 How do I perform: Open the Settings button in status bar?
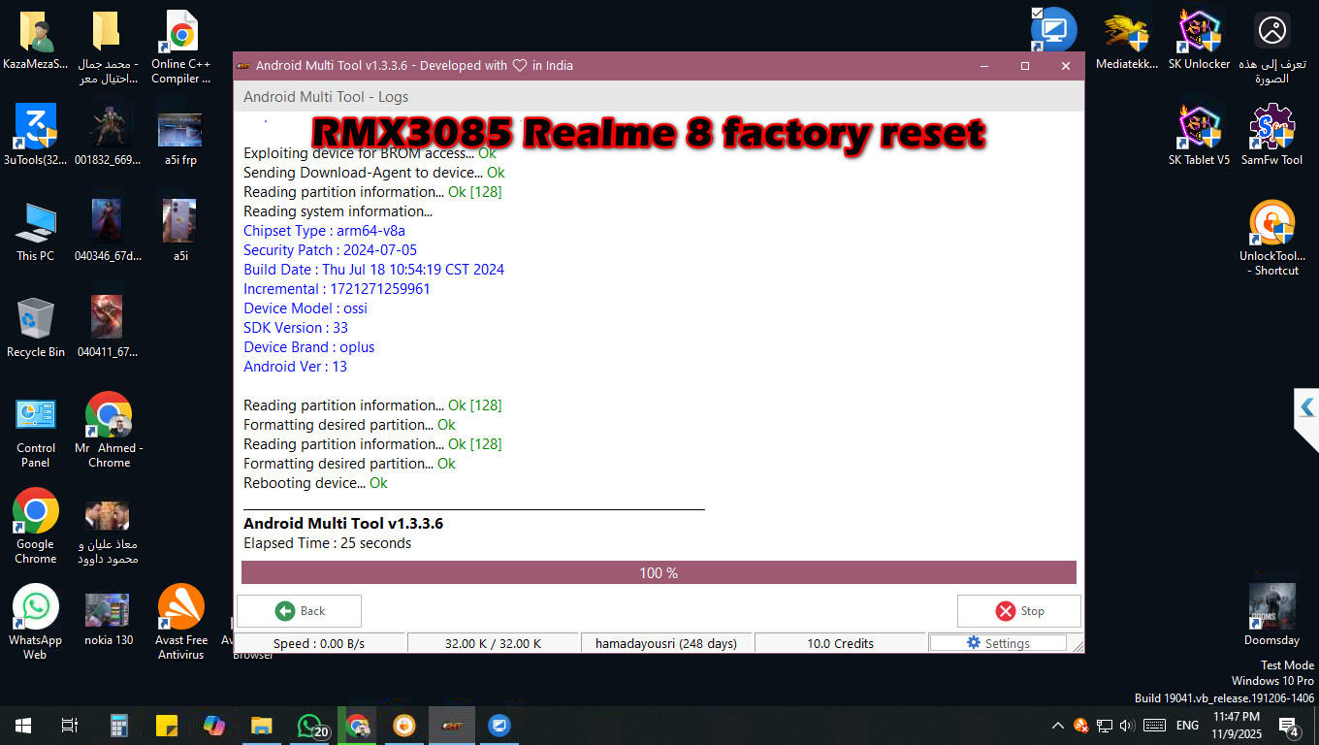tap(998, 643)
